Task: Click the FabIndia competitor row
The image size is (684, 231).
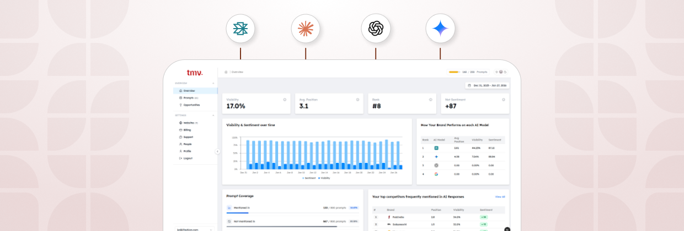Action: (x=439, y=217)
